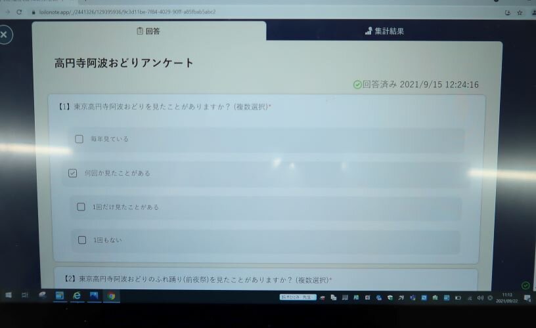This screenshot has height=328, width=536.
Task: Open Internet Explorer from the taskbar
Action: 77,297
